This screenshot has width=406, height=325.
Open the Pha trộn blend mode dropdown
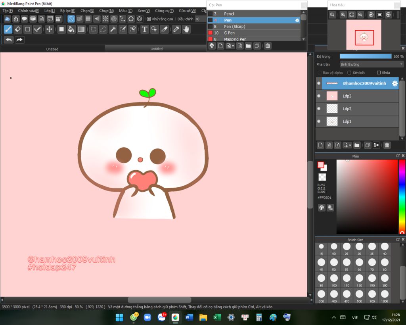[372, 64]
